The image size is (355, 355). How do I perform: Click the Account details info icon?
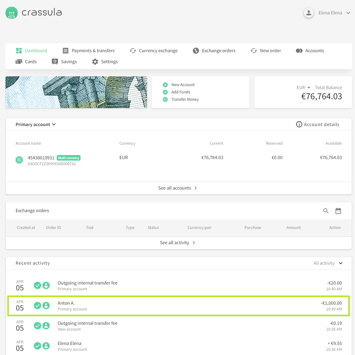(x=299, y=124)
